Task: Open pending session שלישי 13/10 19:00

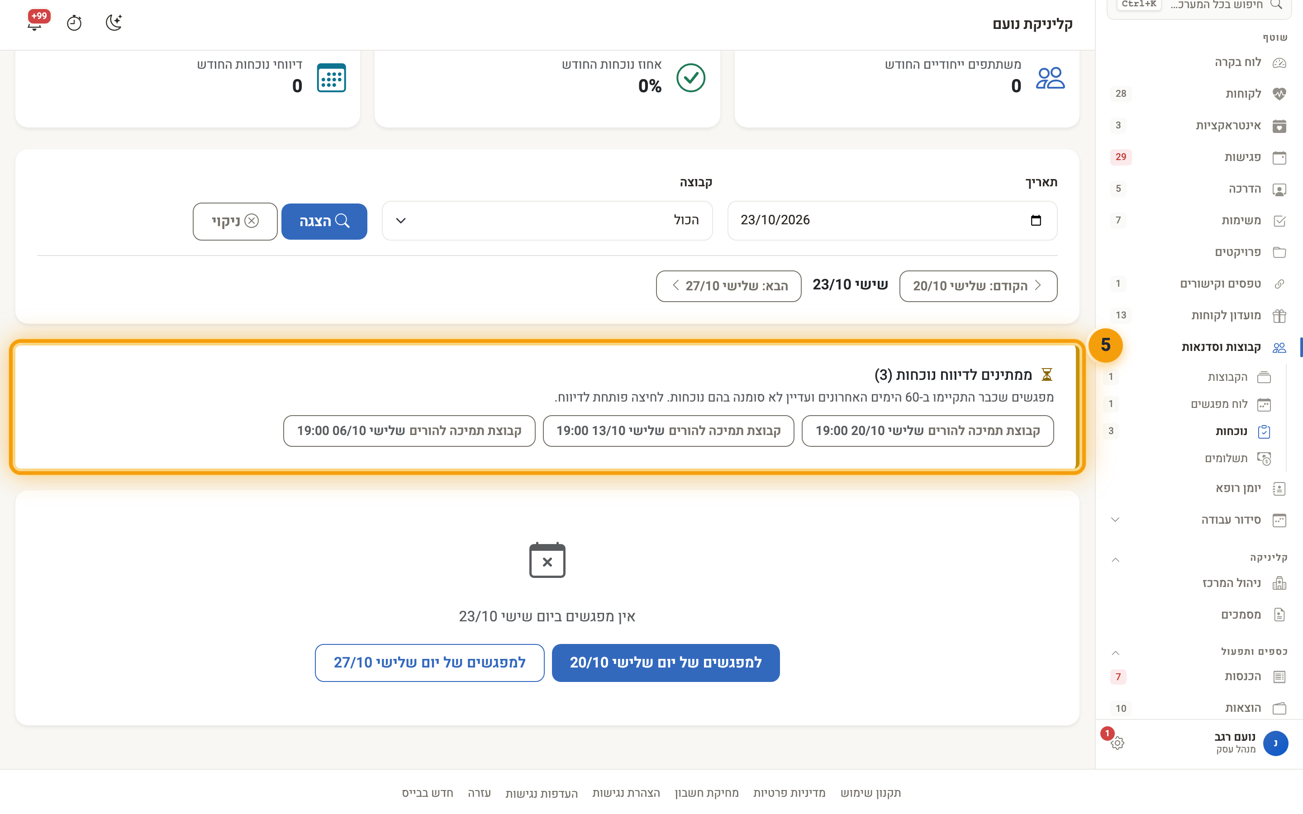Action: pyautogui.click(x=668, y=431)
